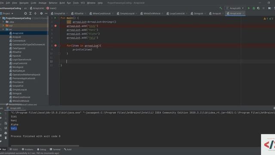Open the Problems tool window button

[x=27, y=149]
